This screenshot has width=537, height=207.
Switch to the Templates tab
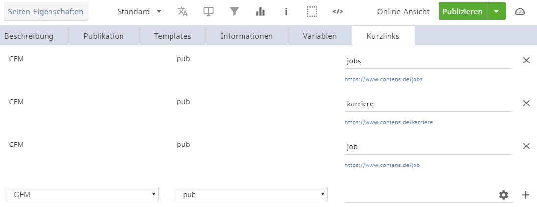point(172,36)
